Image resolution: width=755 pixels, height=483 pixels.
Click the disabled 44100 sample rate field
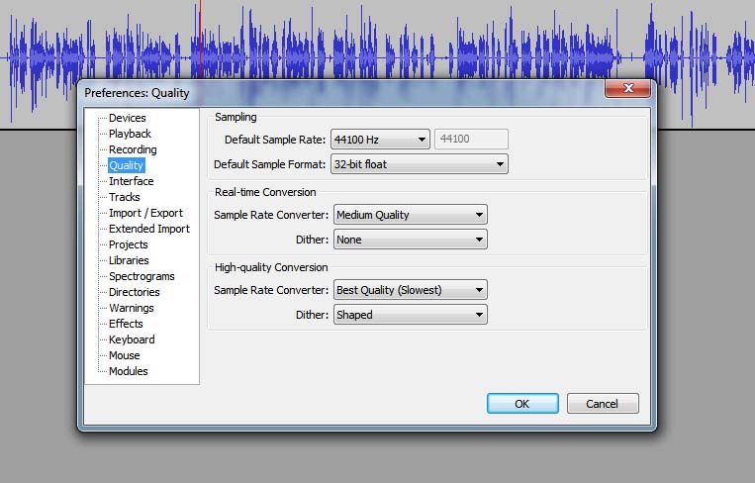coord(471,140)
